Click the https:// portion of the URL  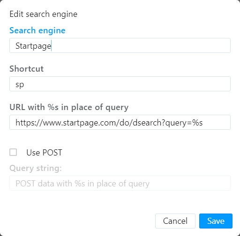click(x=29, y=123)
